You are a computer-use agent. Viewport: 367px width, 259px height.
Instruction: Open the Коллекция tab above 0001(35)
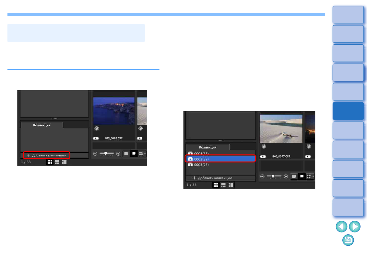207,147
